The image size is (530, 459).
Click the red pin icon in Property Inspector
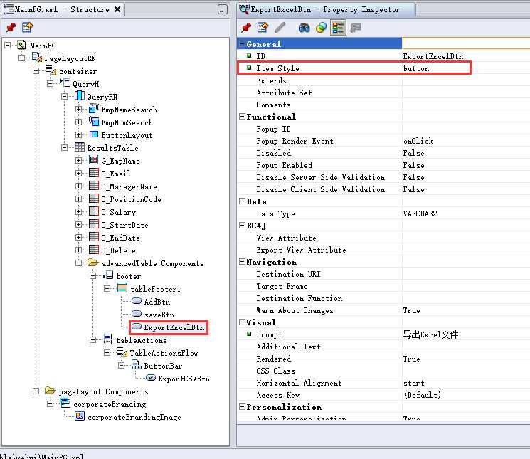tap(246, 27)
